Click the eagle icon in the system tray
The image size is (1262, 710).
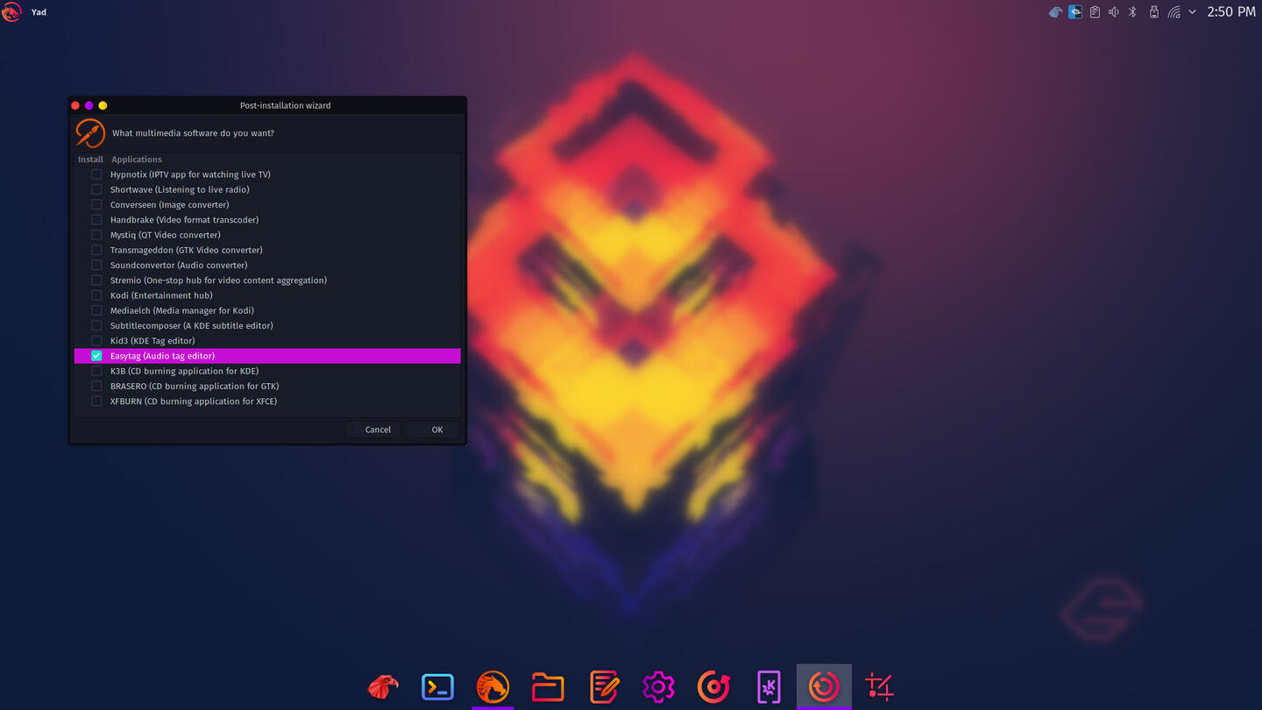(1056, 12)
